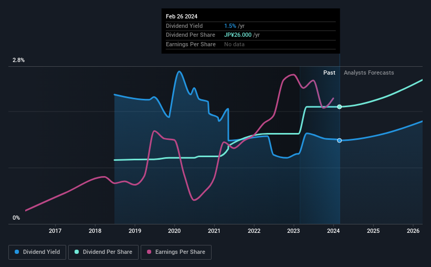This screenshot has height=267, width=431.
Task: Click the 2018 x-axis label
Action: click(95, 231)
